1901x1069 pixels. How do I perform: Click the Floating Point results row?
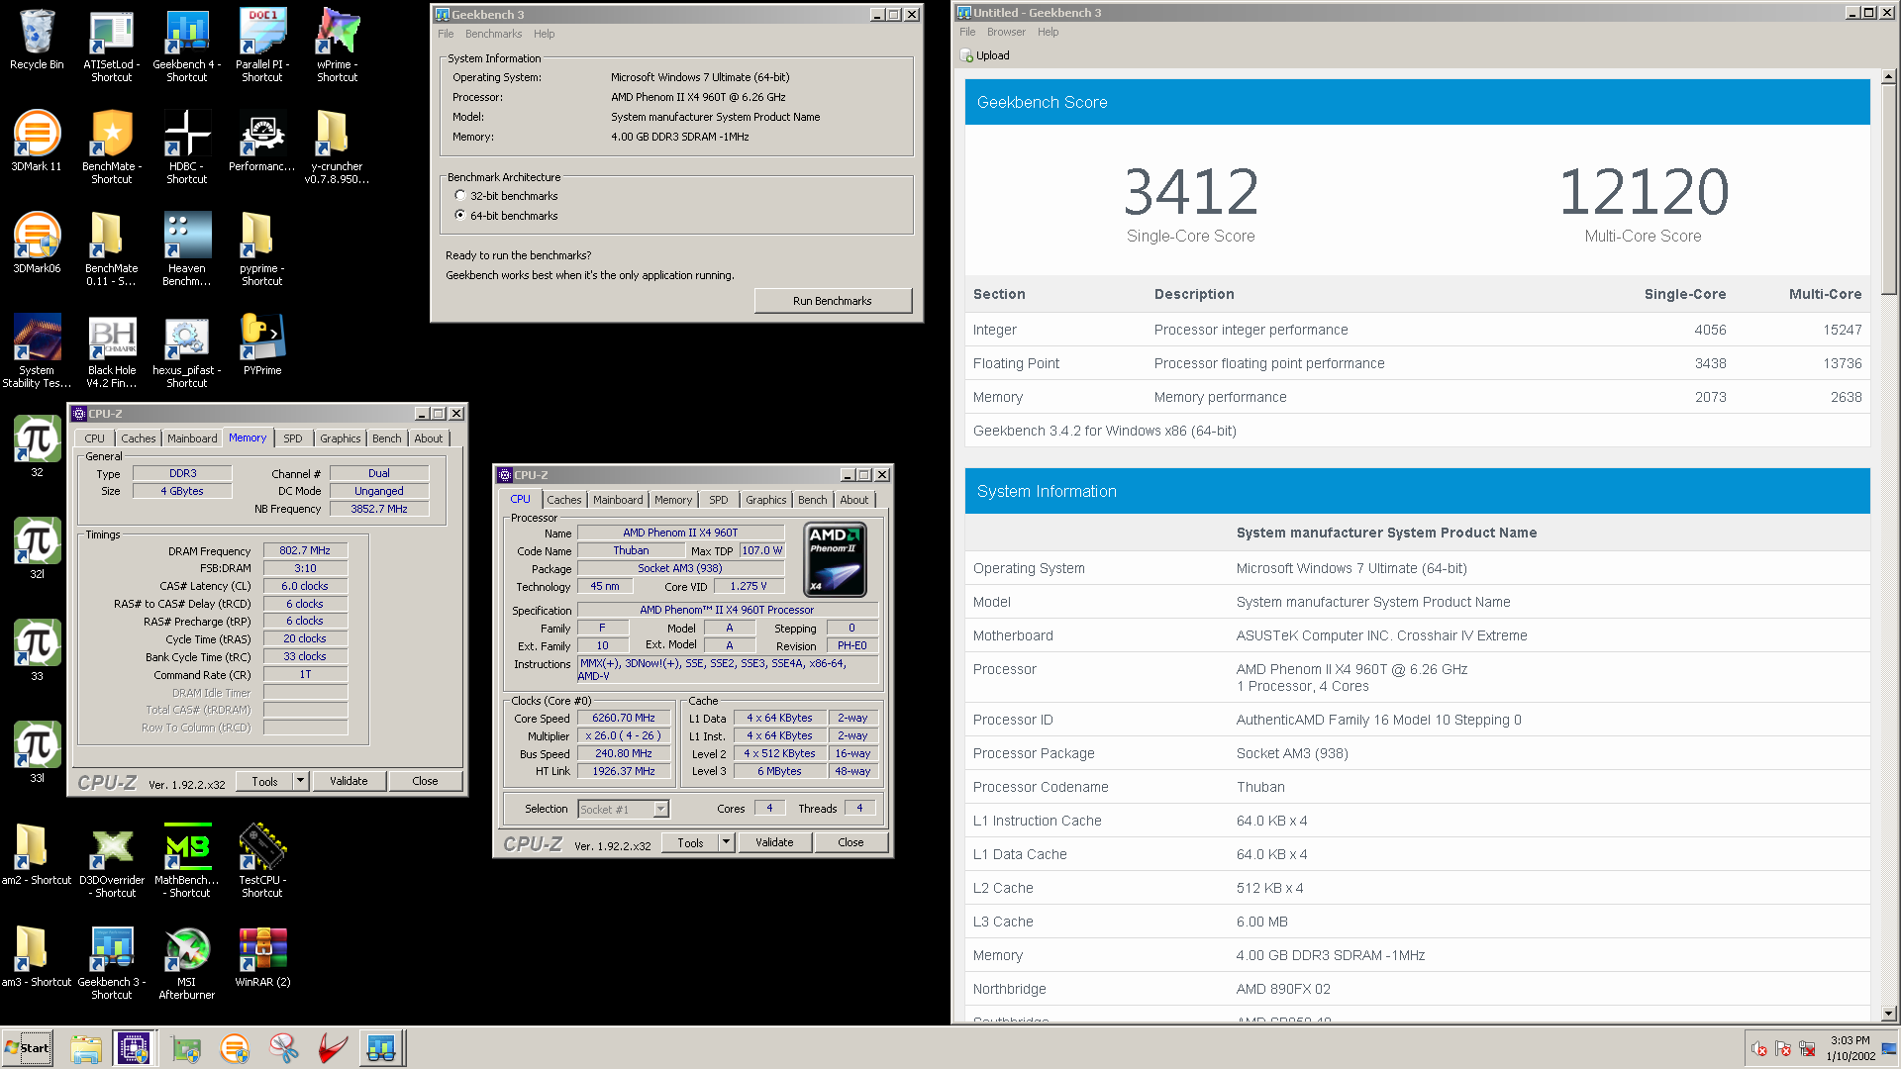(1417, 363)
